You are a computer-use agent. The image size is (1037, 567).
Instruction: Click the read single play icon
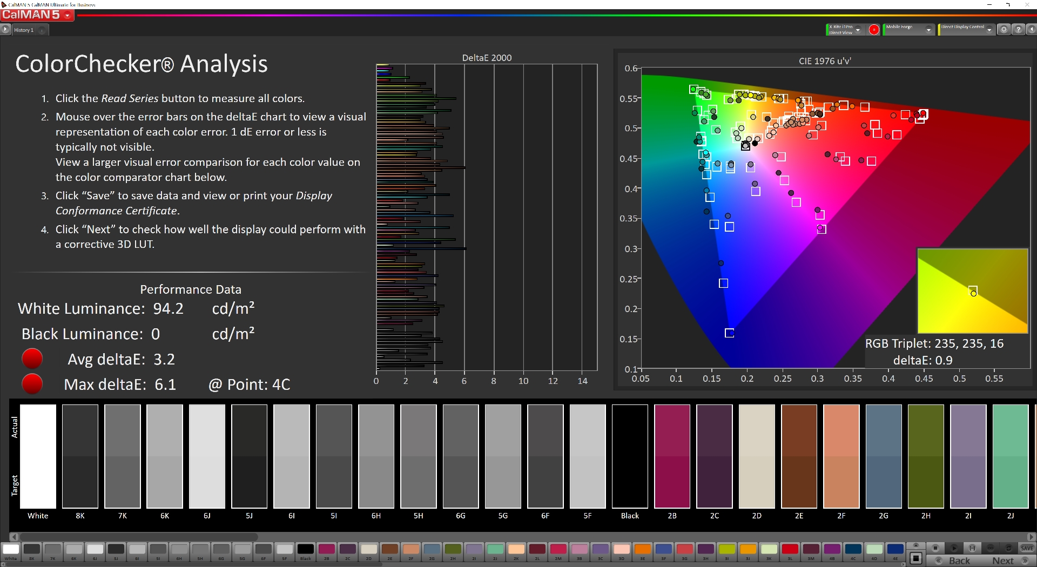[x=954, y=548]
